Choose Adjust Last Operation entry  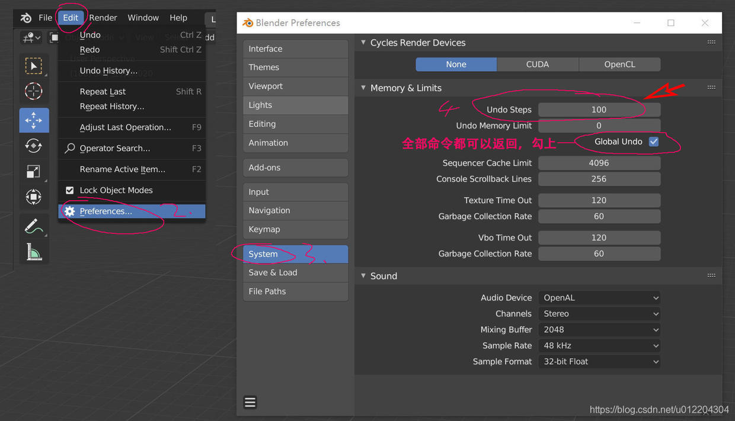point(132,127)
